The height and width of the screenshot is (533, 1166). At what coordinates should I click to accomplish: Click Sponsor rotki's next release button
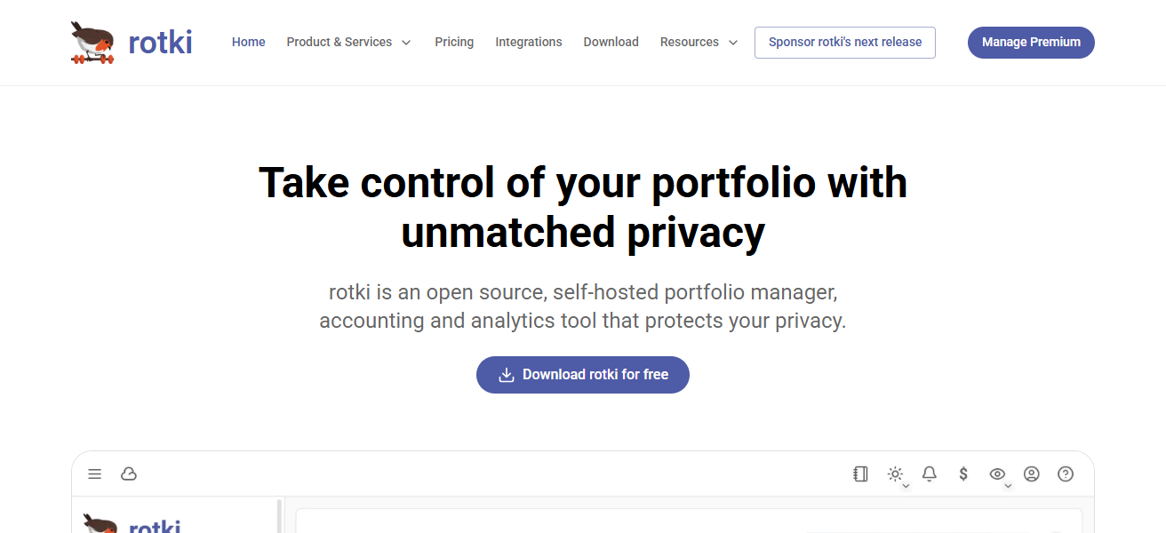pyautogui.click(x=845, y=42)
